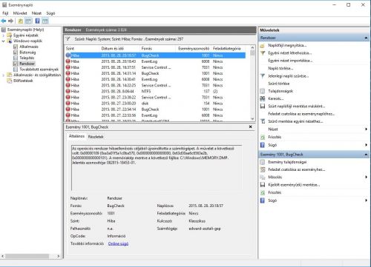Click Feladat csatolása az eseménynaplóhoz action

coord(301,114)
